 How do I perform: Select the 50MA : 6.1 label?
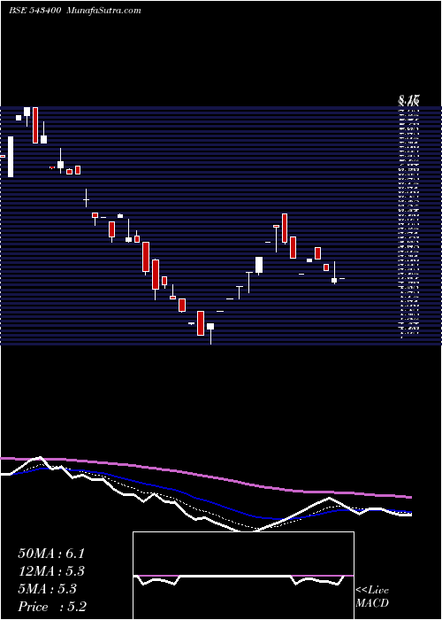pyautogui.click(x=51, y=554)
